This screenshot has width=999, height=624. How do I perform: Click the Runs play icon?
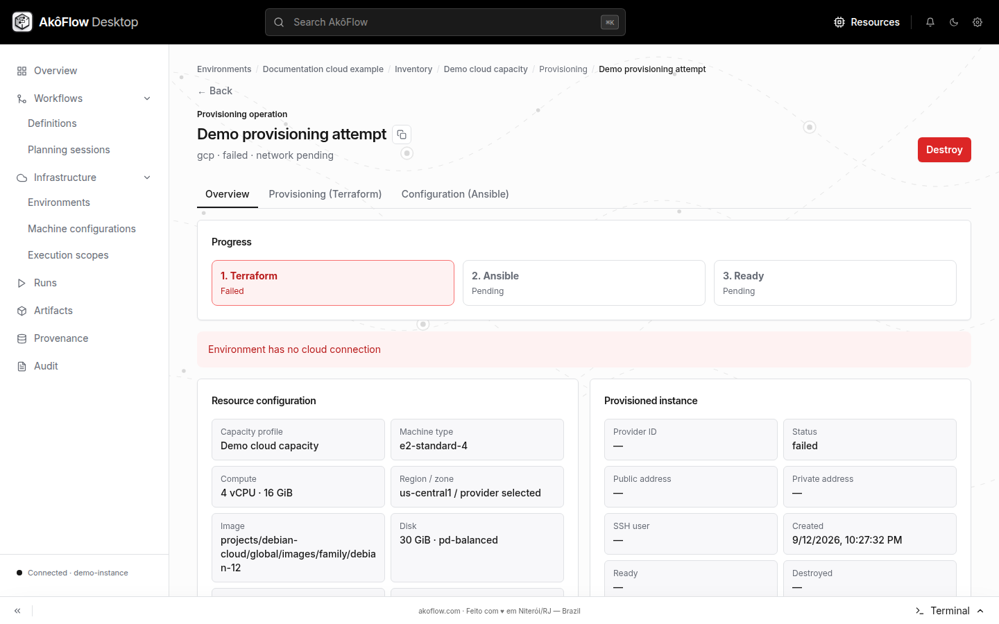point(22,283)
